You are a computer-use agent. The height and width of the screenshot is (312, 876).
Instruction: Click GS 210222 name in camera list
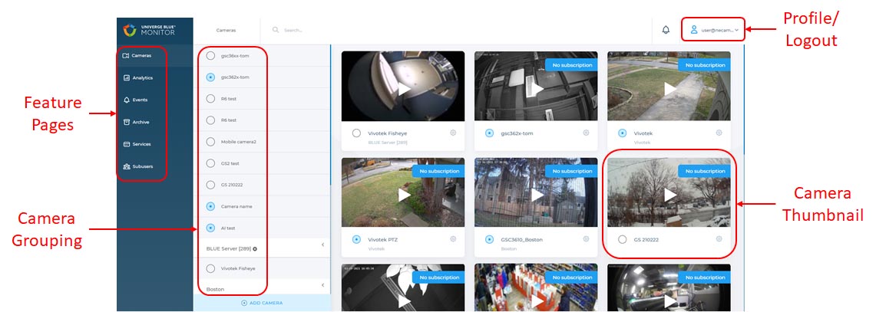coord(231,185)
